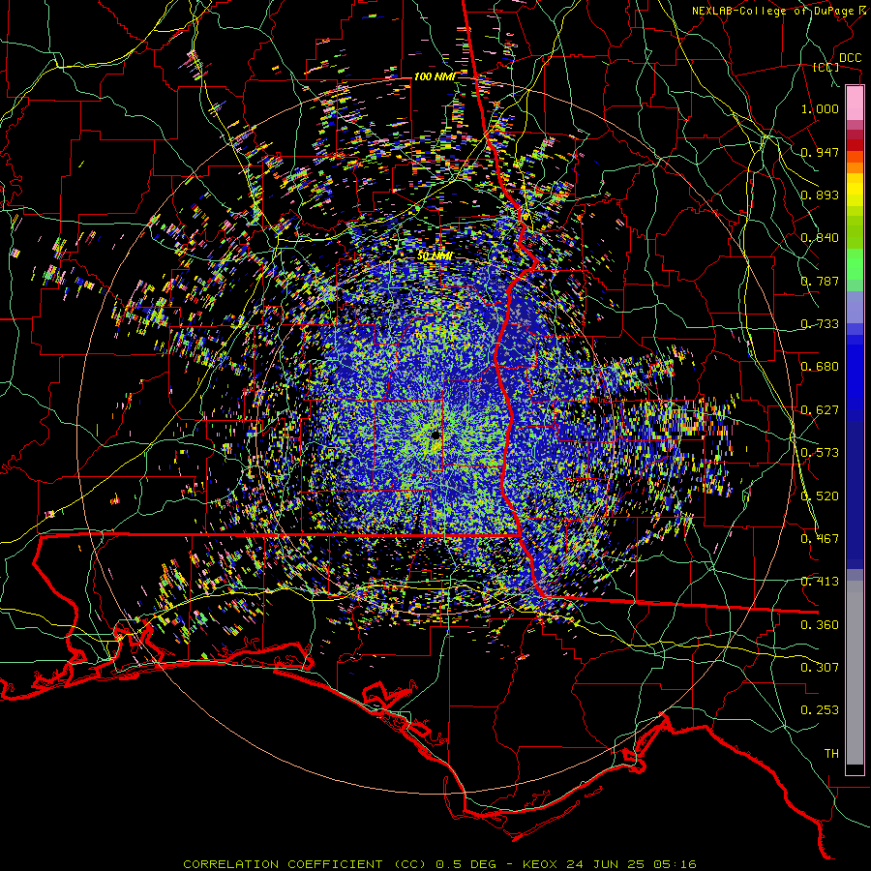Viewport: 871px width, 871px height.
Task: Click the 0.627 legend value
Action: [x=820, y=410]
